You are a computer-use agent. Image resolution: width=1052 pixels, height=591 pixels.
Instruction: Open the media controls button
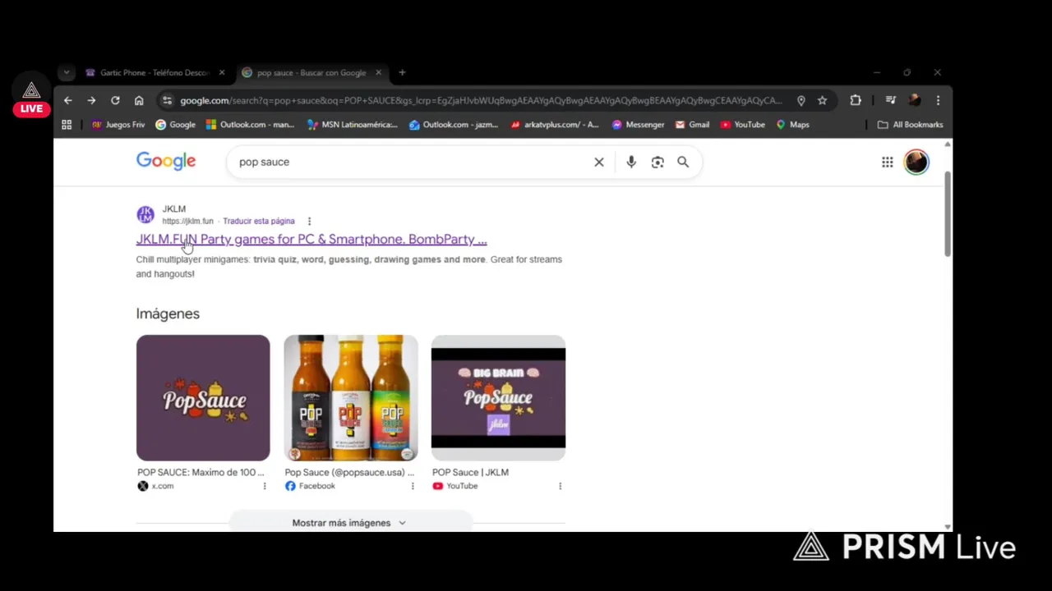[890, 100]
